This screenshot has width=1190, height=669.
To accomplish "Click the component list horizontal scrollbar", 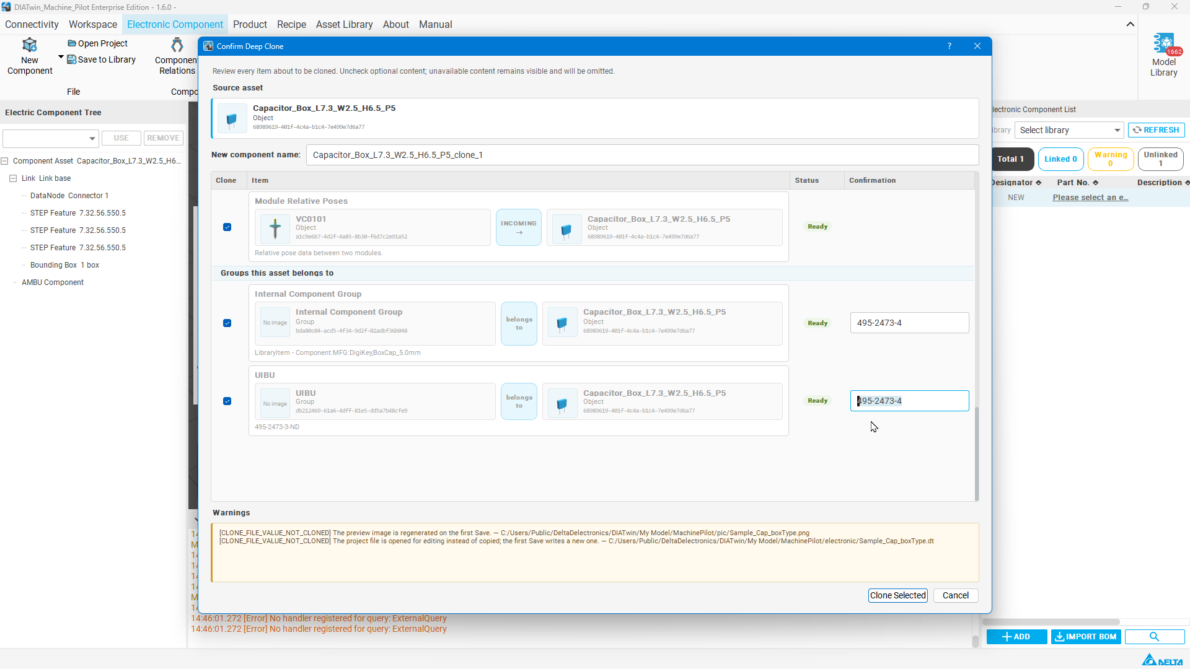I will click(x=1051, y=622).
